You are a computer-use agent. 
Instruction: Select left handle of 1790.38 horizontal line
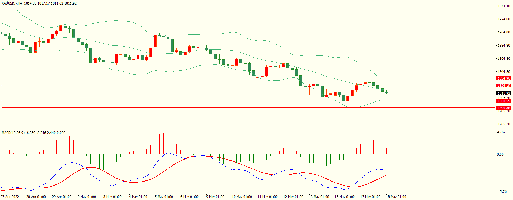pos(1,108)
